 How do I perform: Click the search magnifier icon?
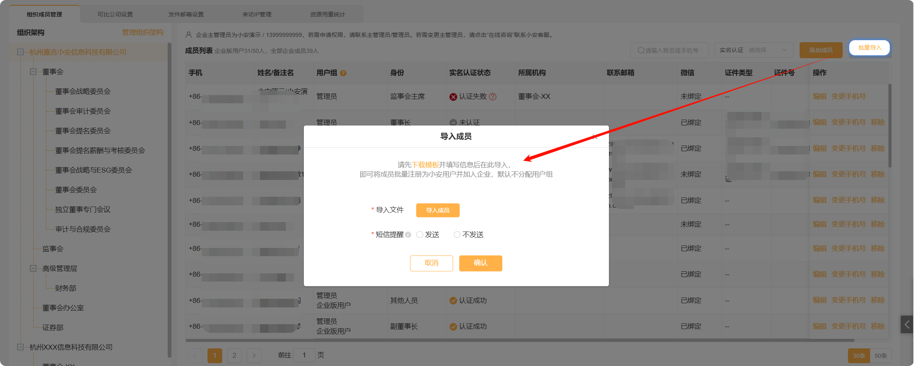640,50
